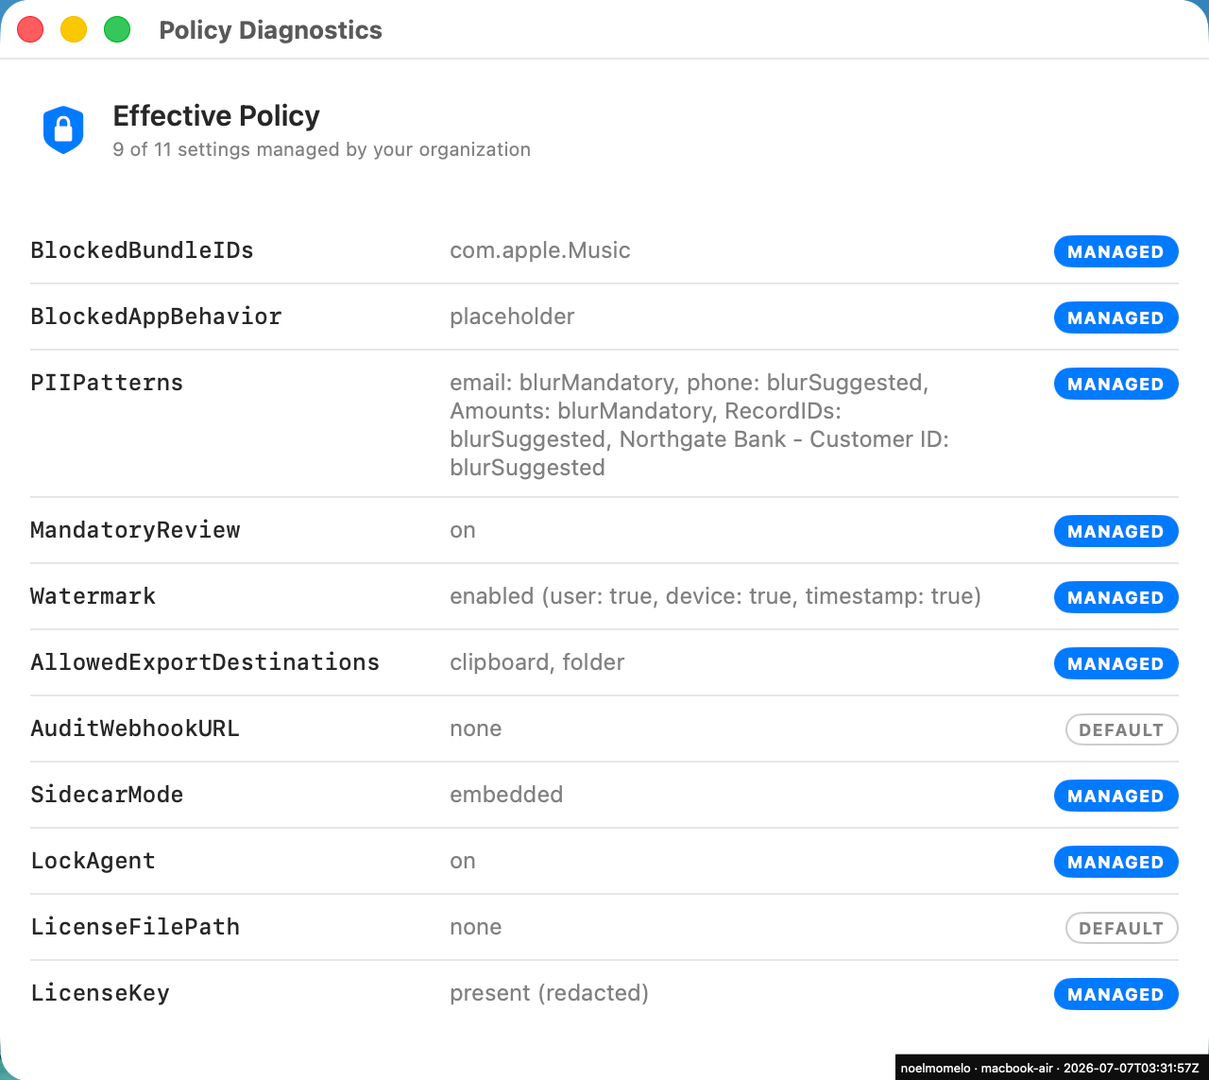Viewport: 1209px width, 1080px height.
Task: Click the '9 of 11 settings managed' subtitle
Action: click(321, 149)
